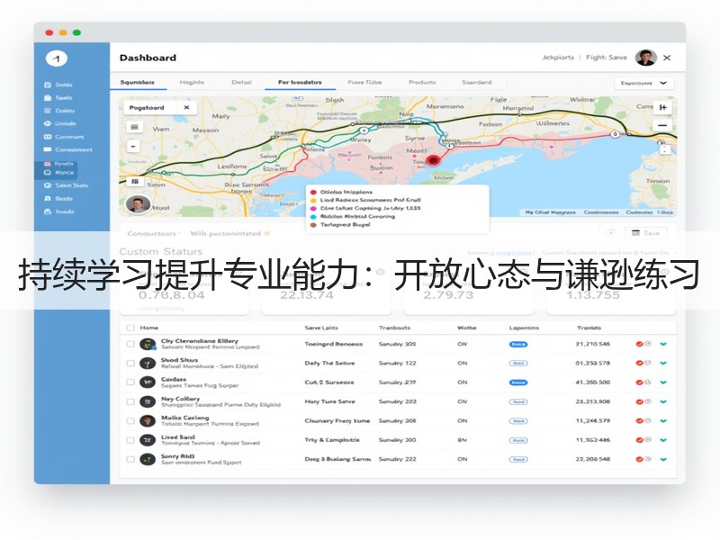Image resolution: width=720 pixels, height=540 pixels.
Task: Expand the Malke Cariong row chevron
Action: [x=663, y=421]
